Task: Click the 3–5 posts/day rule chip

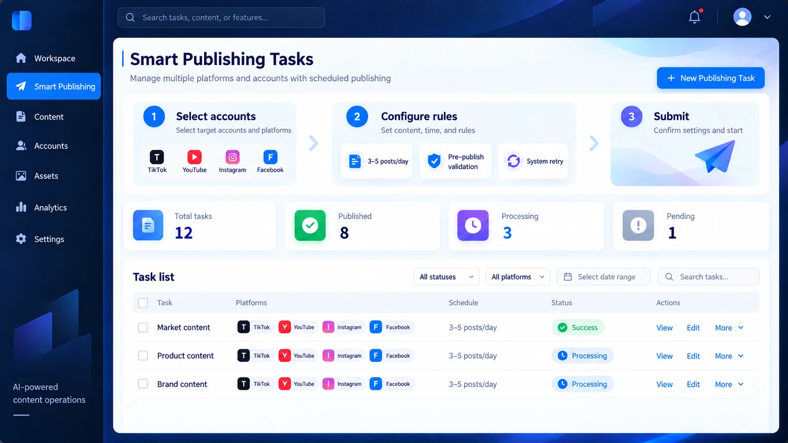Action: tap(377, 161)
